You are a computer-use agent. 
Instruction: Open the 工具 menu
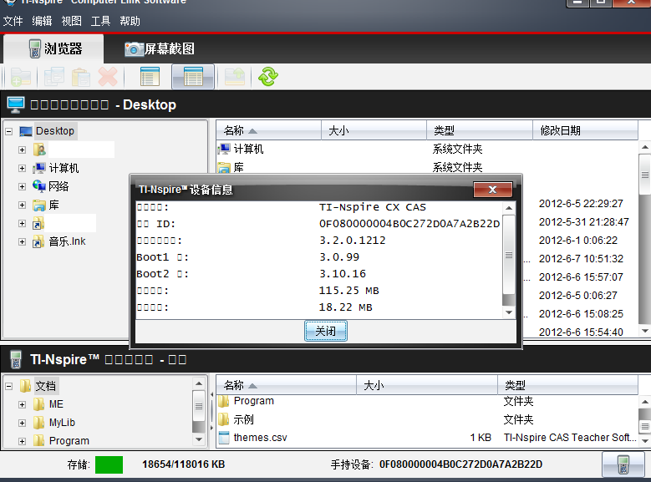click(100, 21)
